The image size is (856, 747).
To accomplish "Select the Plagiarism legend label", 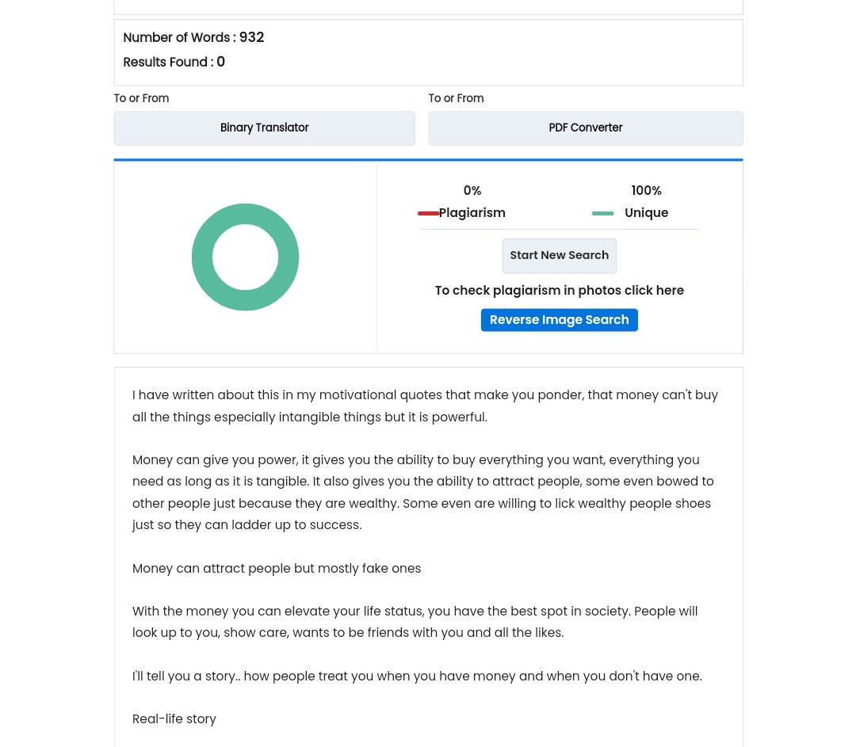I will coord(472,213).
